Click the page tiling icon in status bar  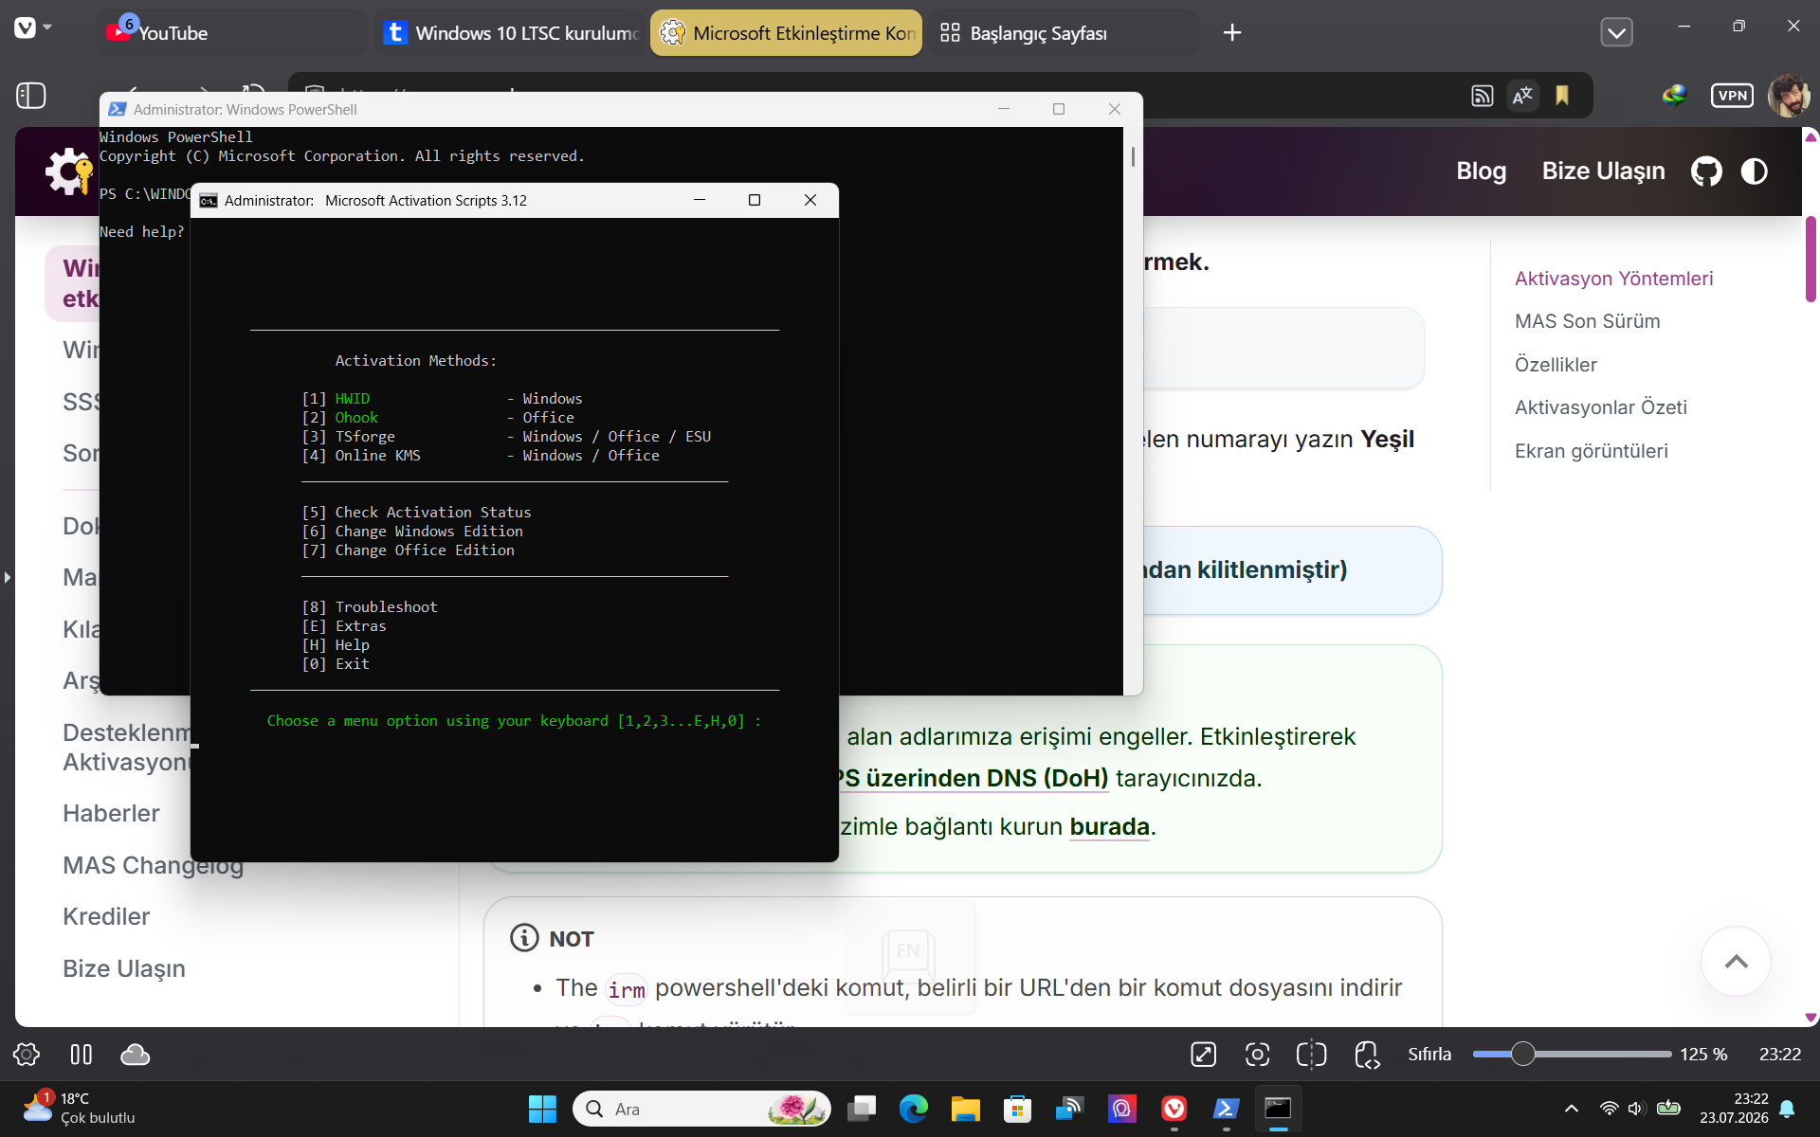pos(1312,1054)
